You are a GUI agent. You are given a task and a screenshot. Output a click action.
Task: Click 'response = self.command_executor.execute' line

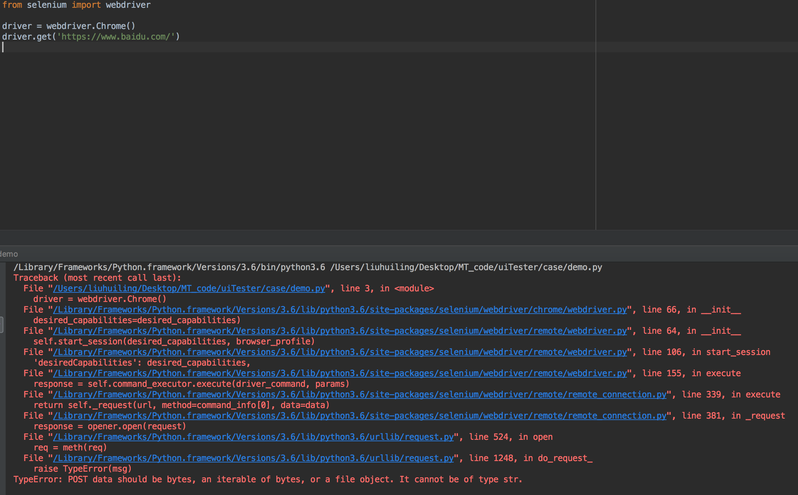[191, 384]
